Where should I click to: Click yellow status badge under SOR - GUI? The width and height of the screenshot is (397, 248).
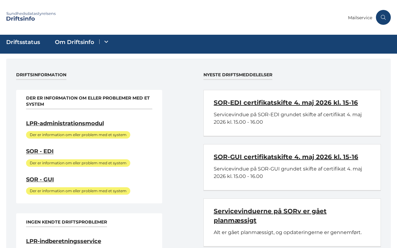[x=78, y=191]
